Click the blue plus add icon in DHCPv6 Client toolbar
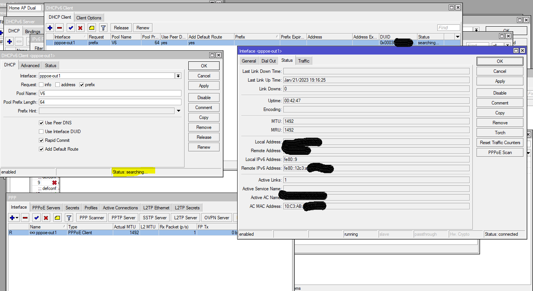This screenshot has height=291, width=533. click(x=50, y=28)
